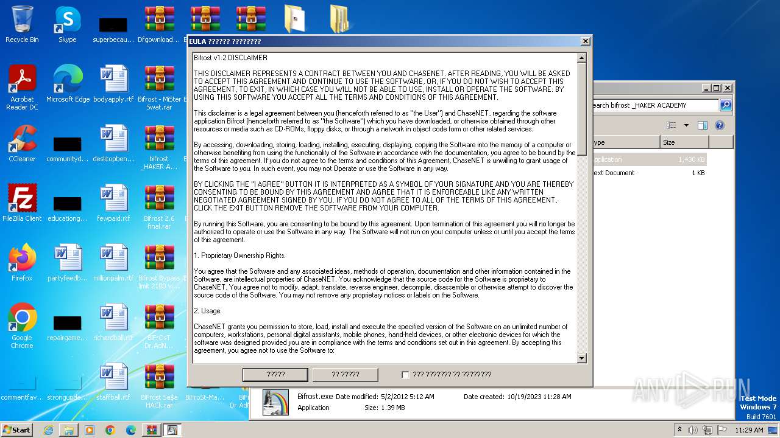Screen dimensions: 780x438
Task: Sort by Type column in Explorer
Action: pyautogui.click(x=626, y=142)
